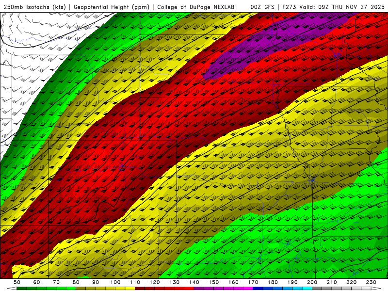Click the "Valid: 09Z THU NOV 27 2025" text
The width and height of the screenshot is (388, 291).
coord(342,7)
